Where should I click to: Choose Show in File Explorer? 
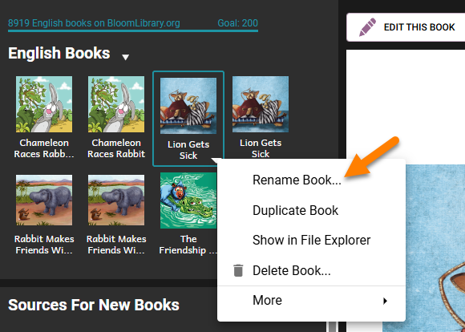pos(311,241)
